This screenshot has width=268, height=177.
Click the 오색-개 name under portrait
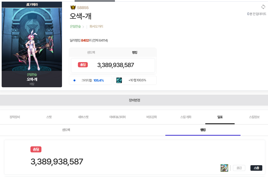[32, 79]
